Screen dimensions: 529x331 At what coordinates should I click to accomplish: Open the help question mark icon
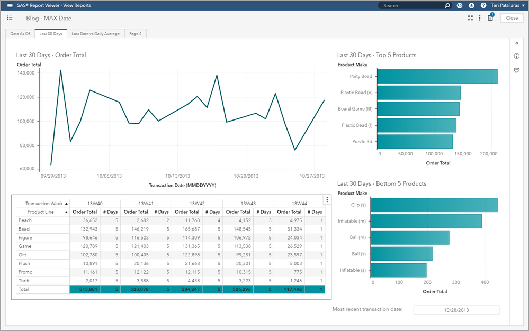click(x=483, y=5)
